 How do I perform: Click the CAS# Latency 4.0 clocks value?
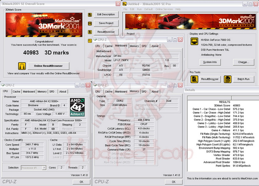[x=144, y=128]
